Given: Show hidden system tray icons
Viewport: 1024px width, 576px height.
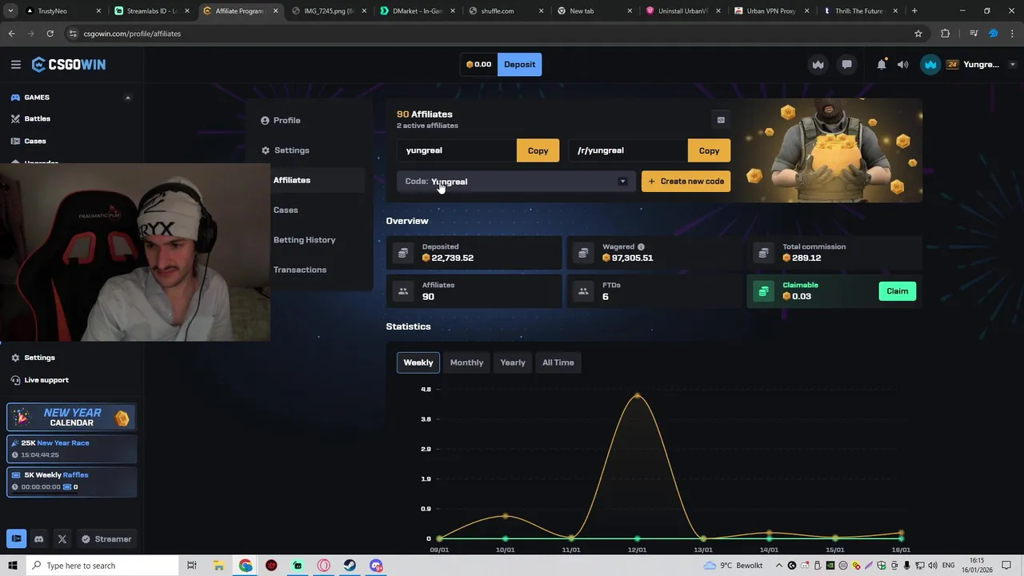Looking at the screenshot, I should (x=778, y=566).
